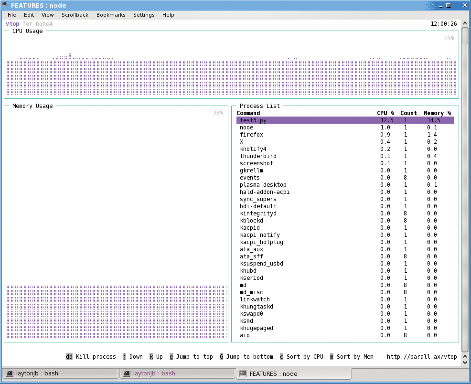Open the Settings menu
471x384 pixels.
tap(144, 15)
